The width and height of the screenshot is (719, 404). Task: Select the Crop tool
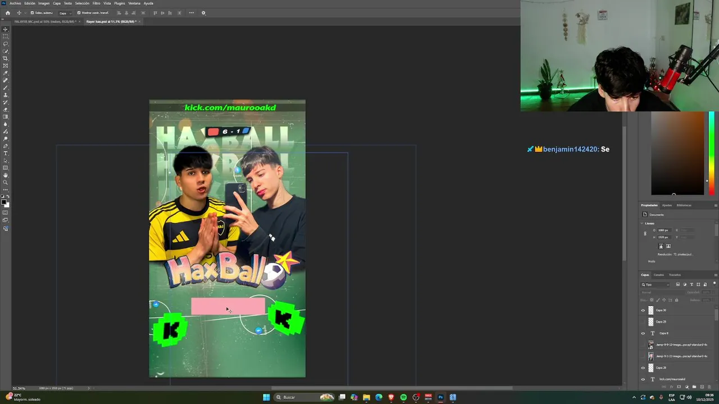[6, 58]
